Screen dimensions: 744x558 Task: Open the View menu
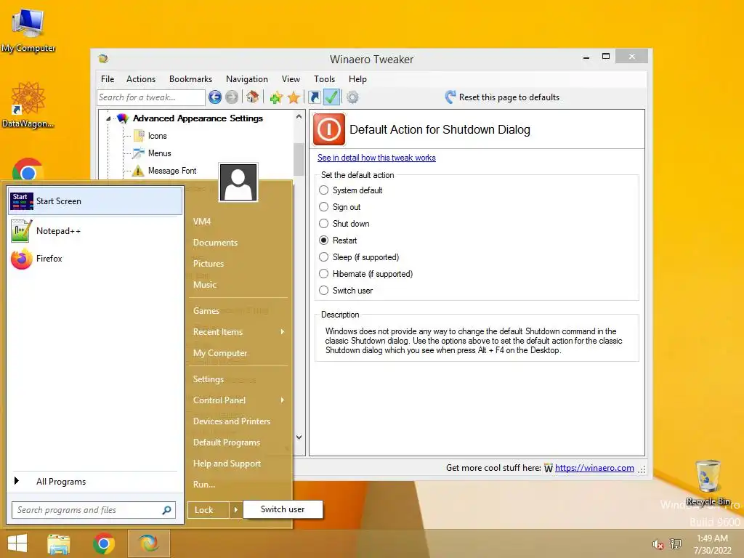click(291, 79)
